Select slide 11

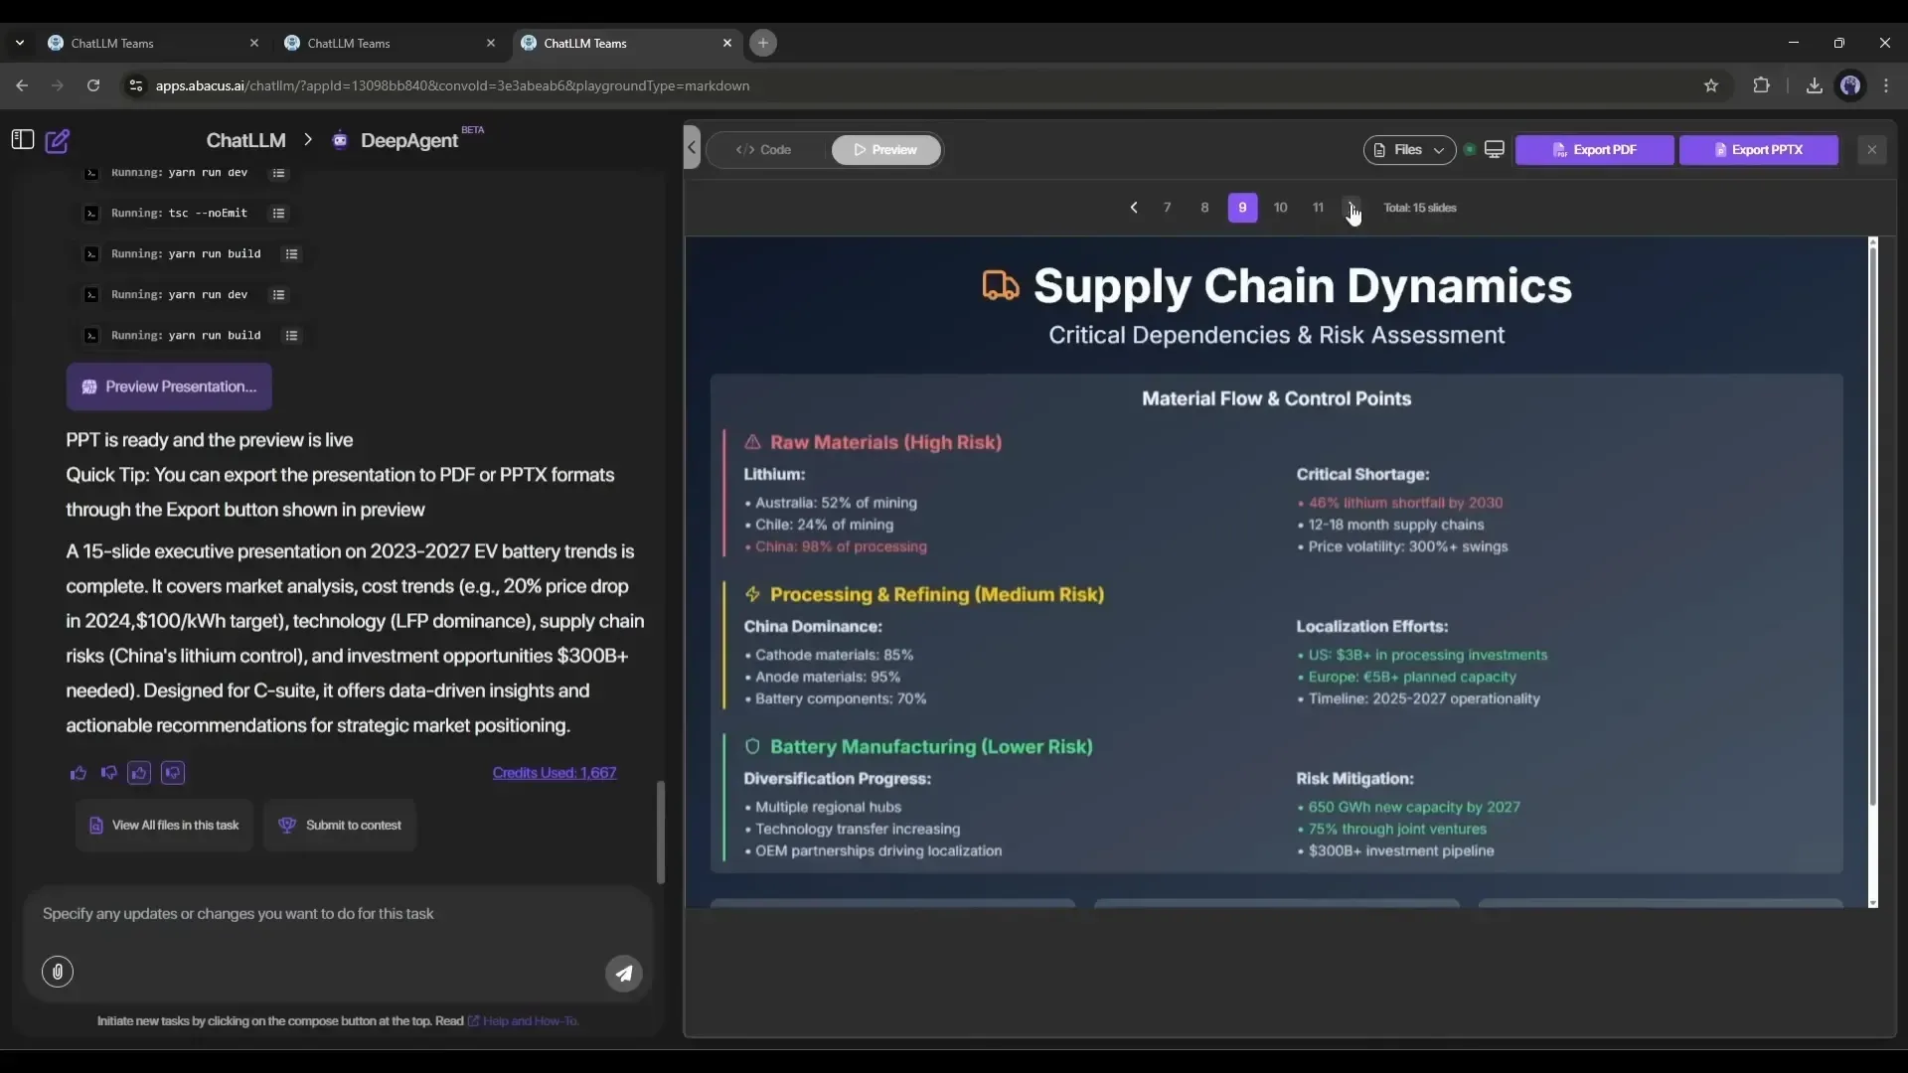(x=1319, y=208)
